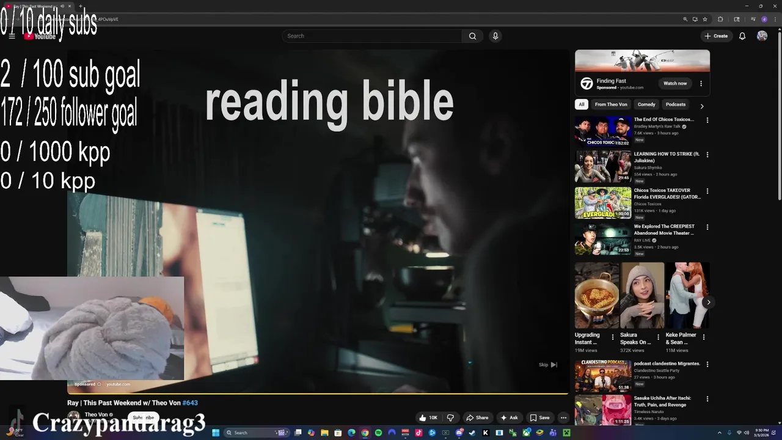
Task: Open Chrome extensions puzzle icon
Action: click(x=720, y=19)
